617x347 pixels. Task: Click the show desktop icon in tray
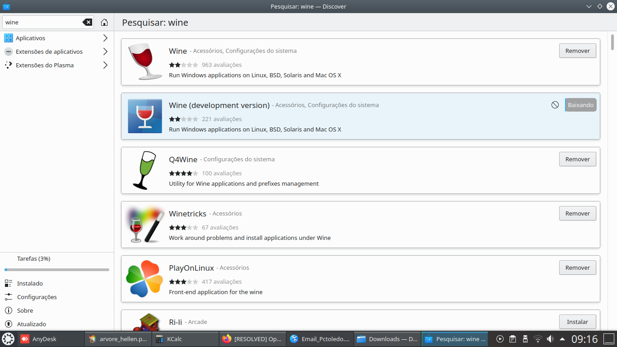pos(610,339)
